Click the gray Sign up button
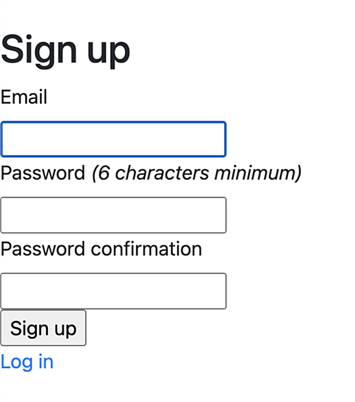This screenshot has height=402, width=355. click(x=43, y=328)
